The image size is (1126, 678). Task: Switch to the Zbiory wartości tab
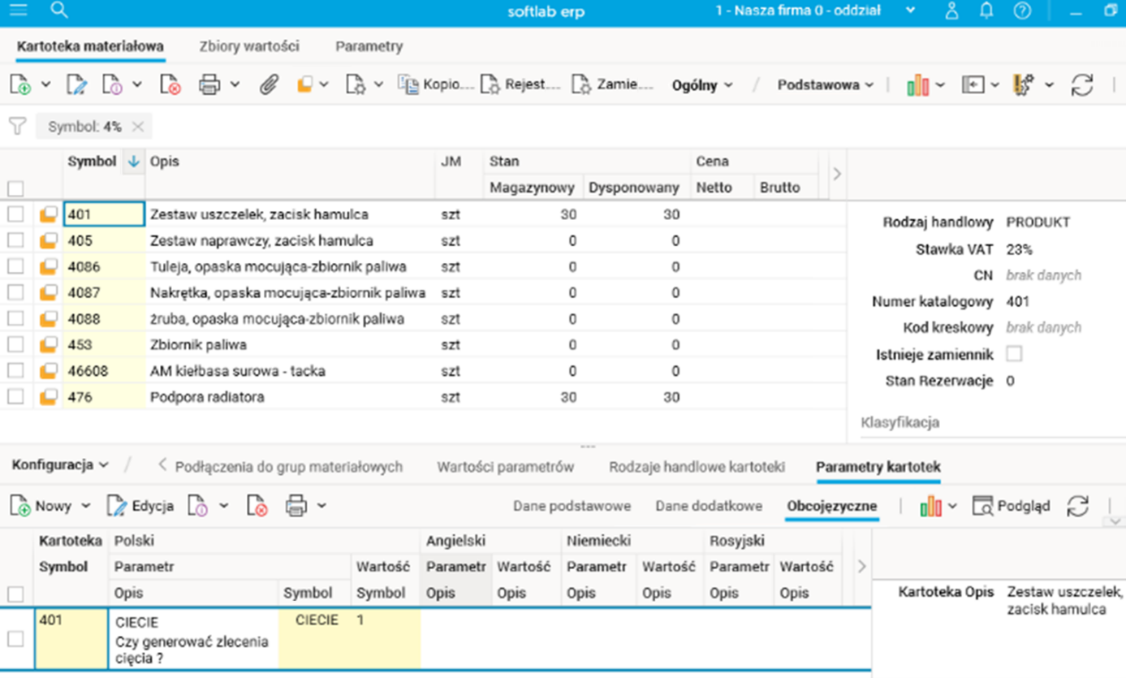249,46
